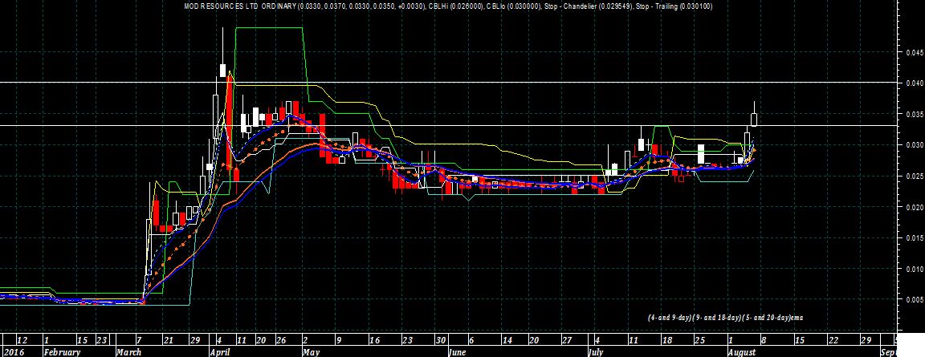Click the February month label

(x=62, y=351)
